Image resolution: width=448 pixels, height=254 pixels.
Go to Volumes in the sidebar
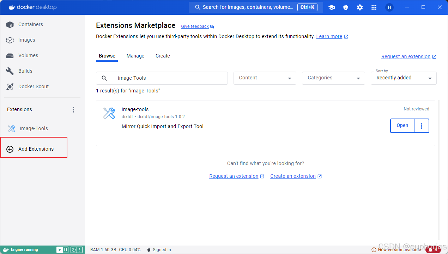(42, 55)
